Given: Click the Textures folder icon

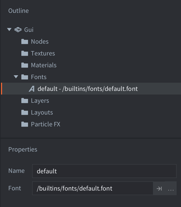Looking at the screenshot, I should 24,53.
